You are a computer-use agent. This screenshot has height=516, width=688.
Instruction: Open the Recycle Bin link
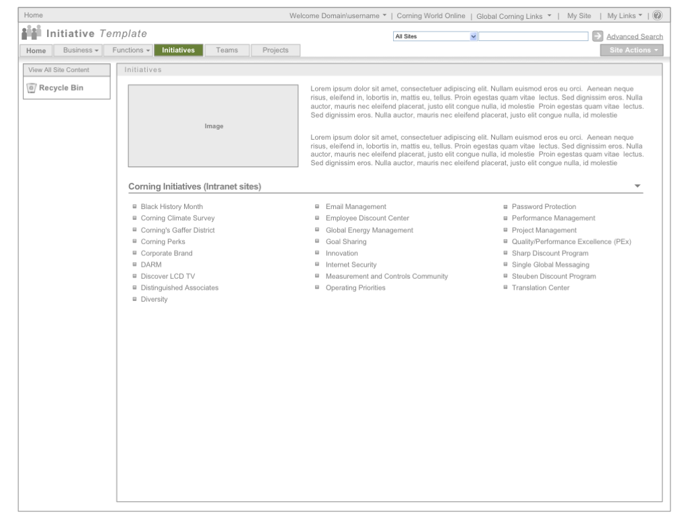click(x=61, y=88)
